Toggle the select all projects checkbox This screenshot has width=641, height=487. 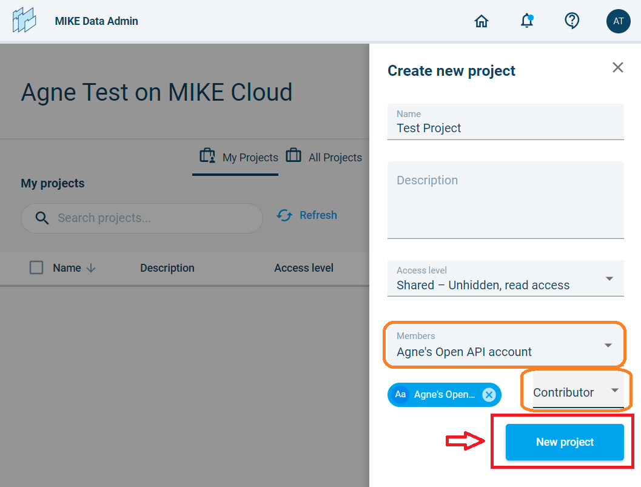tap(36, 267)
